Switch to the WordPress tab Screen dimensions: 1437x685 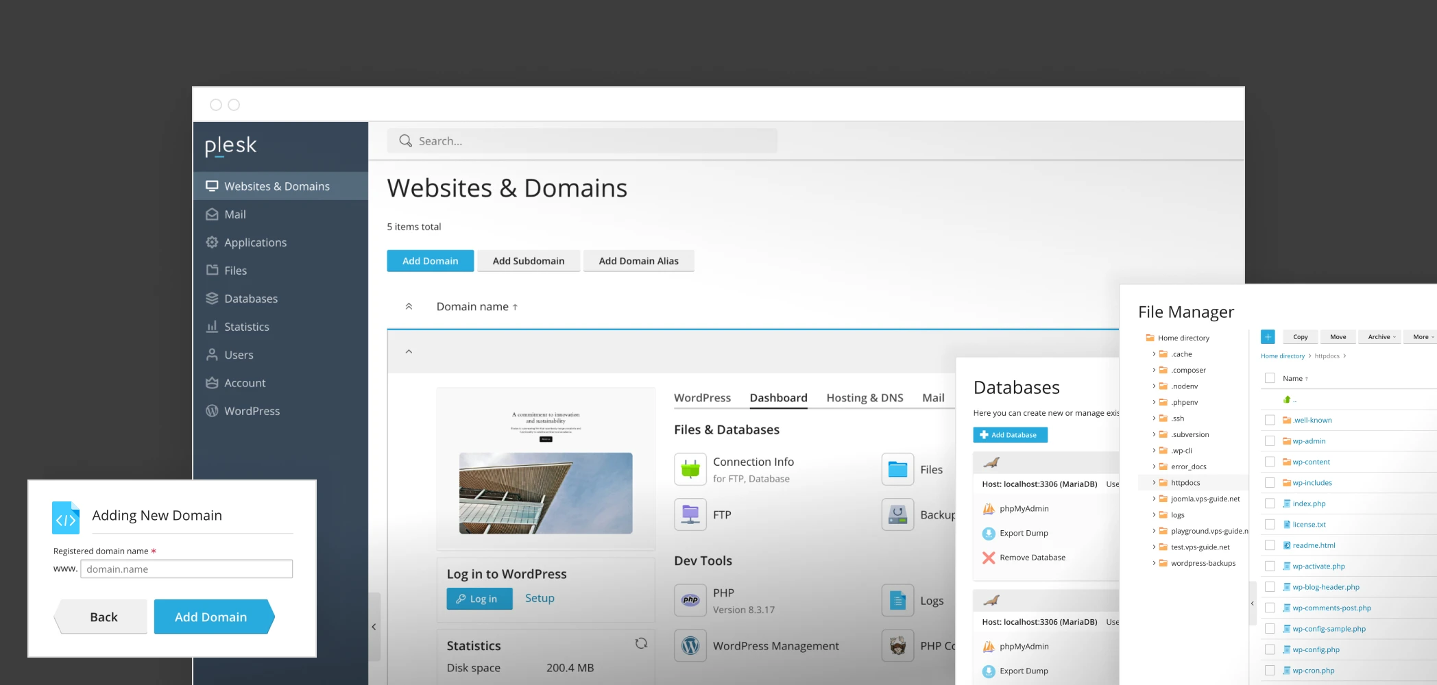(702, 398)
